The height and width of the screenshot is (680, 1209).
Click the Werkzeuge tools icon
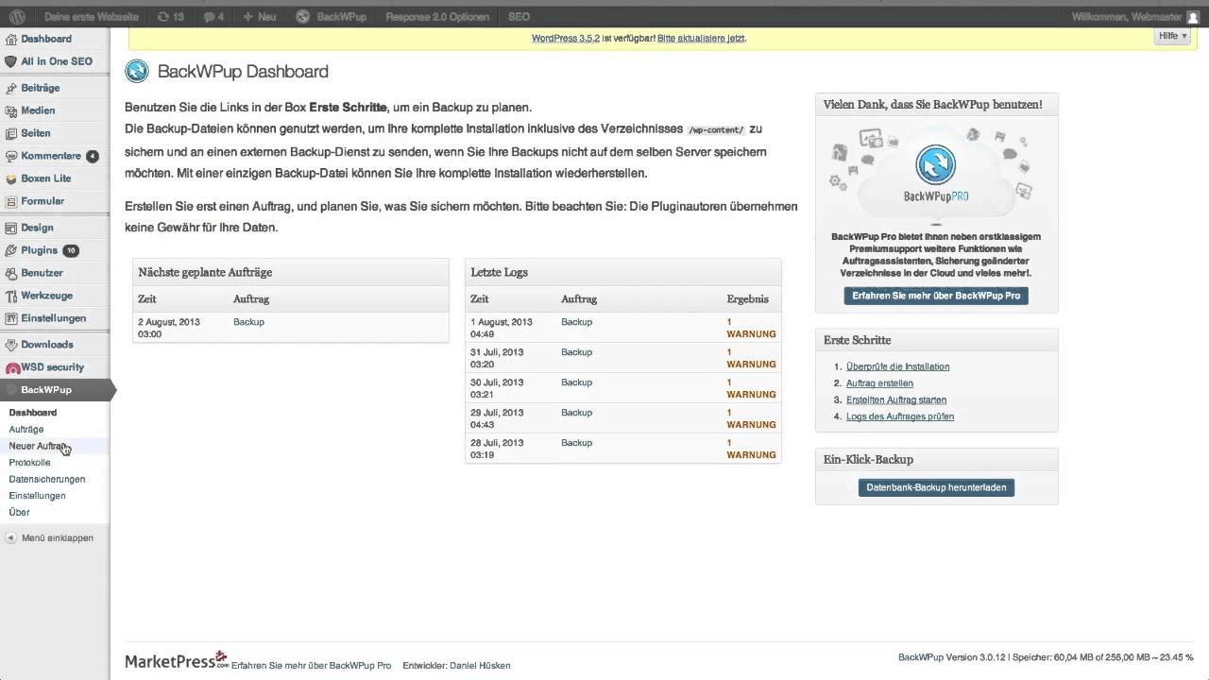(x=11, y=296)
